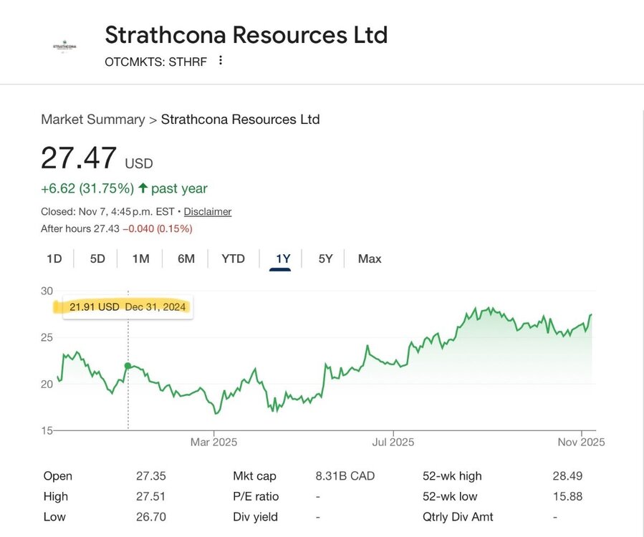Image resolution: width=644 pixels, height=537 pixels.
Task: Show the YTD chart range
Action: (x=233, y=258)
